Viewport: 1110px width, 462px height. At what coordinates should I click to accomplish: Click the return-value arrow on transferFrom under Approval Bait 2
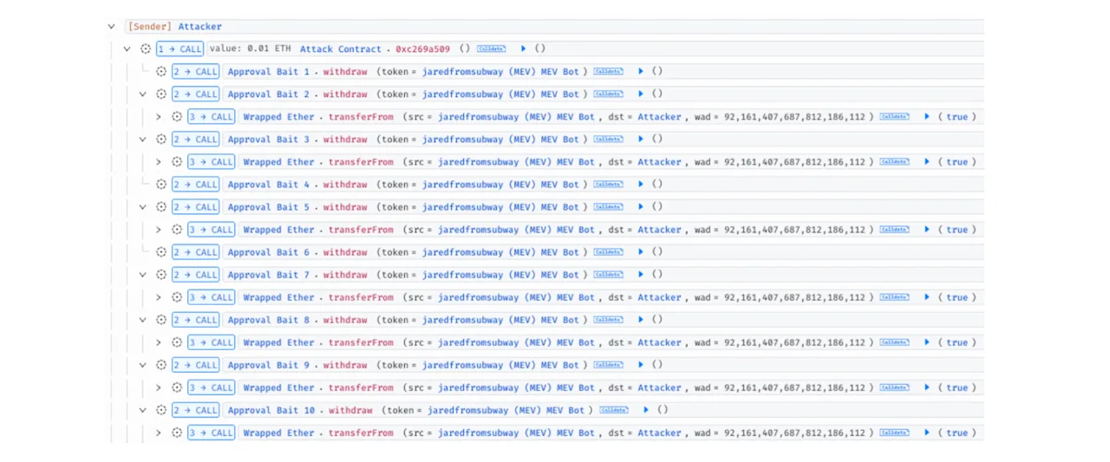tap(926, 117)
